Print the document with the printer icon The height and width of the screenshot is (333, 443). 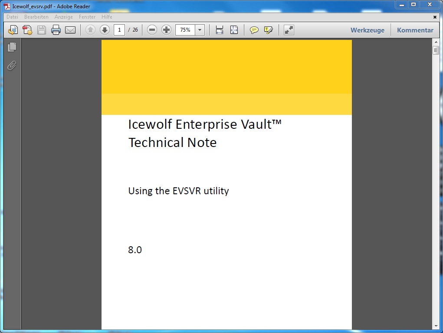[x=56, y=30]
